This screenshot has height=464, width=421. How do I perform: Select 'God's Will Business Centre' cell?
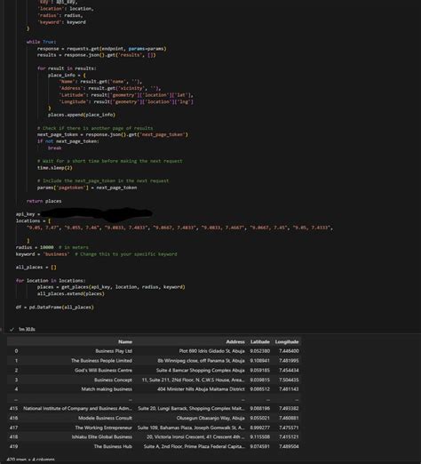click(103, 370)
